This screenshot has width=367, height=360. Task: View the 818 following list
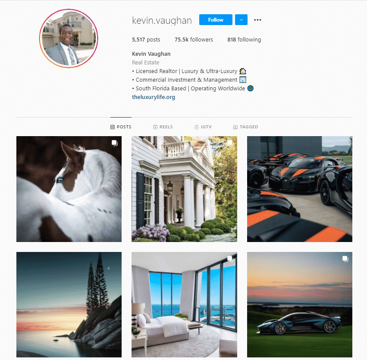(x=244, y=40)
